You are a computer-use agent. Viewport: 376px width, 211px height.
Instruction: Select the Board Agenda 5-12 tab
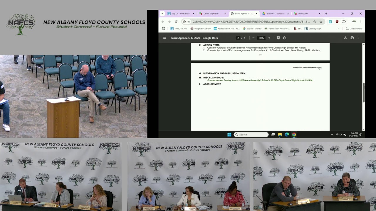[244, 13]
